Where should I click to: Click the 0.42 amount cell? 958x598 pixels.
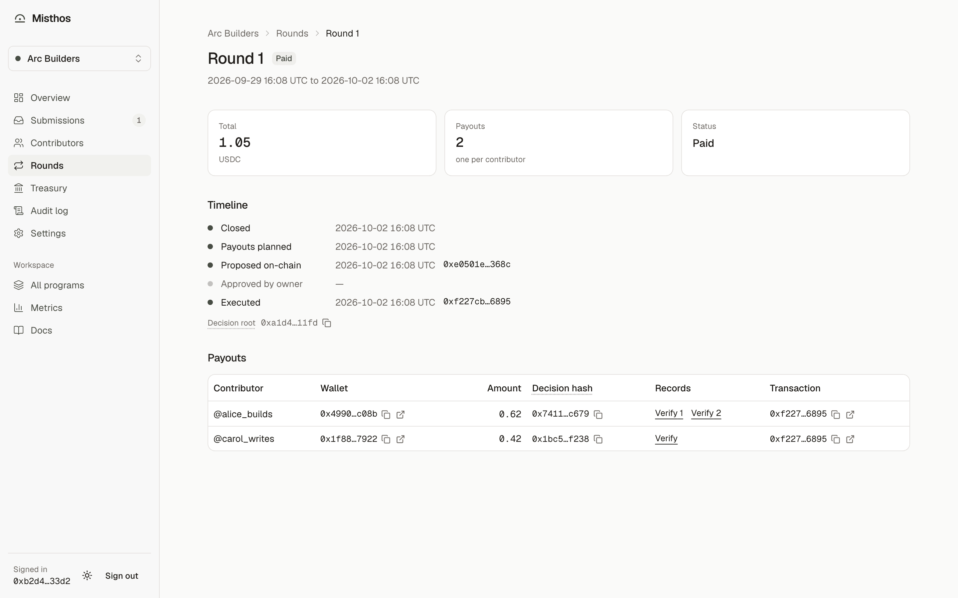point(510,439)
